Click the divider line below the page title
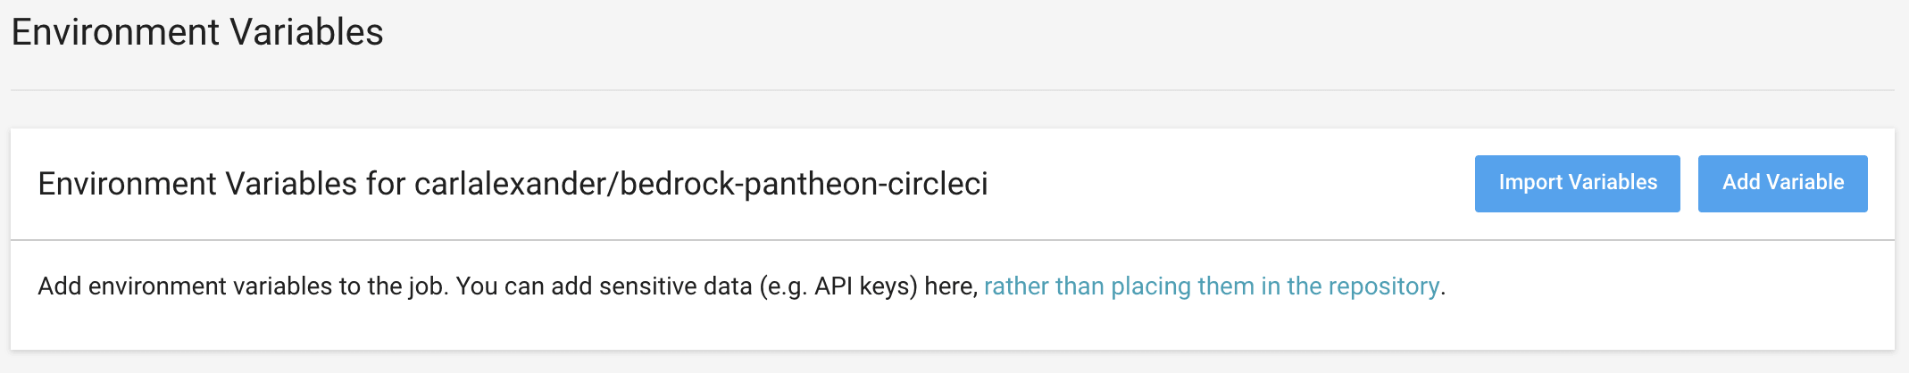This screenshot has width=1909, height=373. (952, 90)
